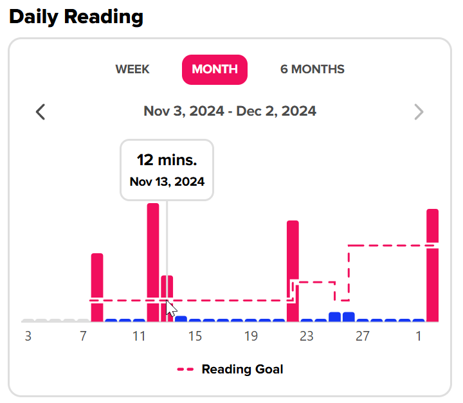Click the 12 mins. tooltip box
This screenshot has height=403, width=463.
click(167, 170)
